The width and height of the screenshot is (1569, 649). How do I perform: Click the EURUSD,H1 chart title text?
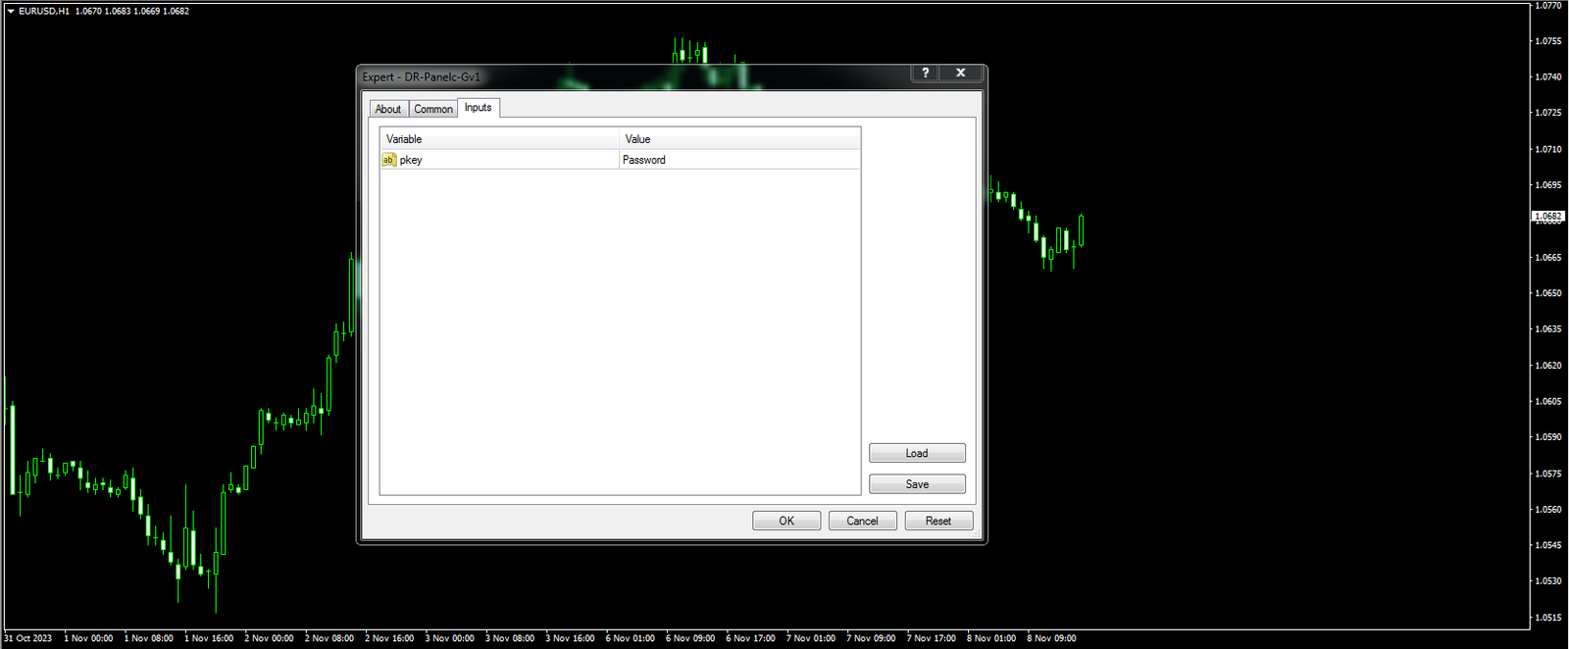coord(44,11)
